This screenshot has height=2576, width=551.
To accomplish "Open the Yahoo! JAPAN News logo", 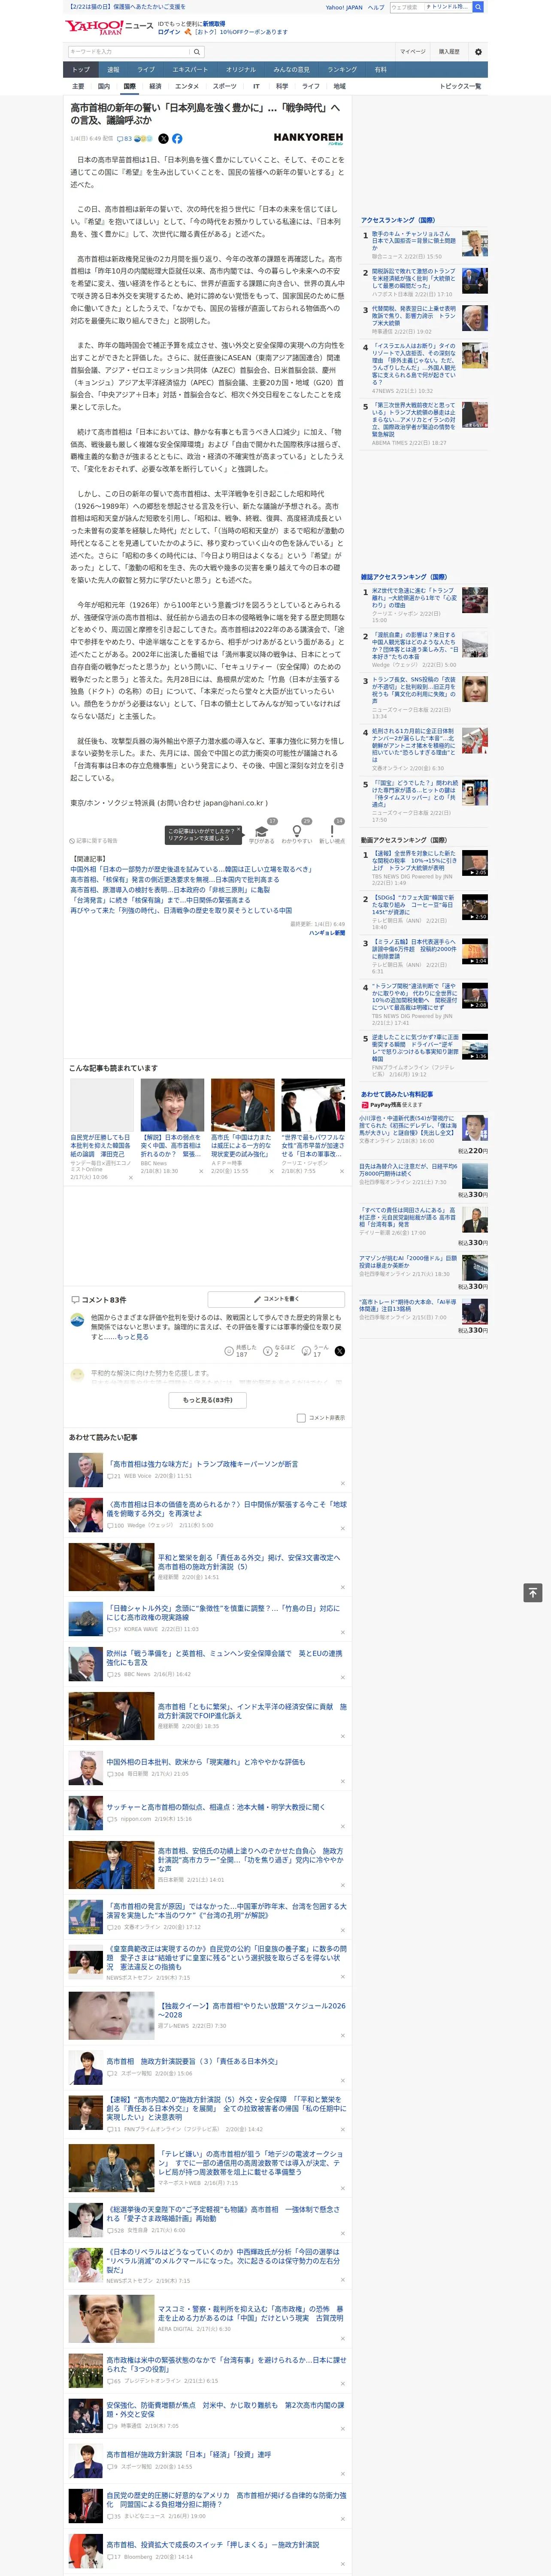I will click(x=109, y=27).
